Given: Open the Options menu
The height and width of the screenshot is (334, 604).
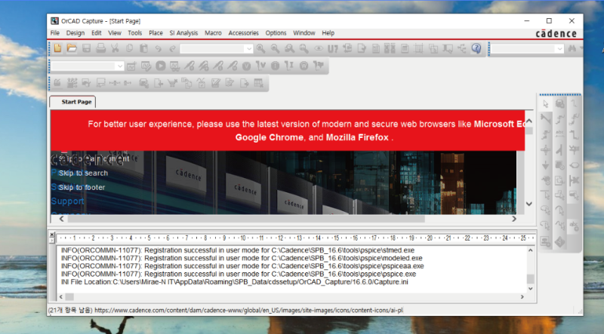Looking at the screenshot, I should coord(276,33).
